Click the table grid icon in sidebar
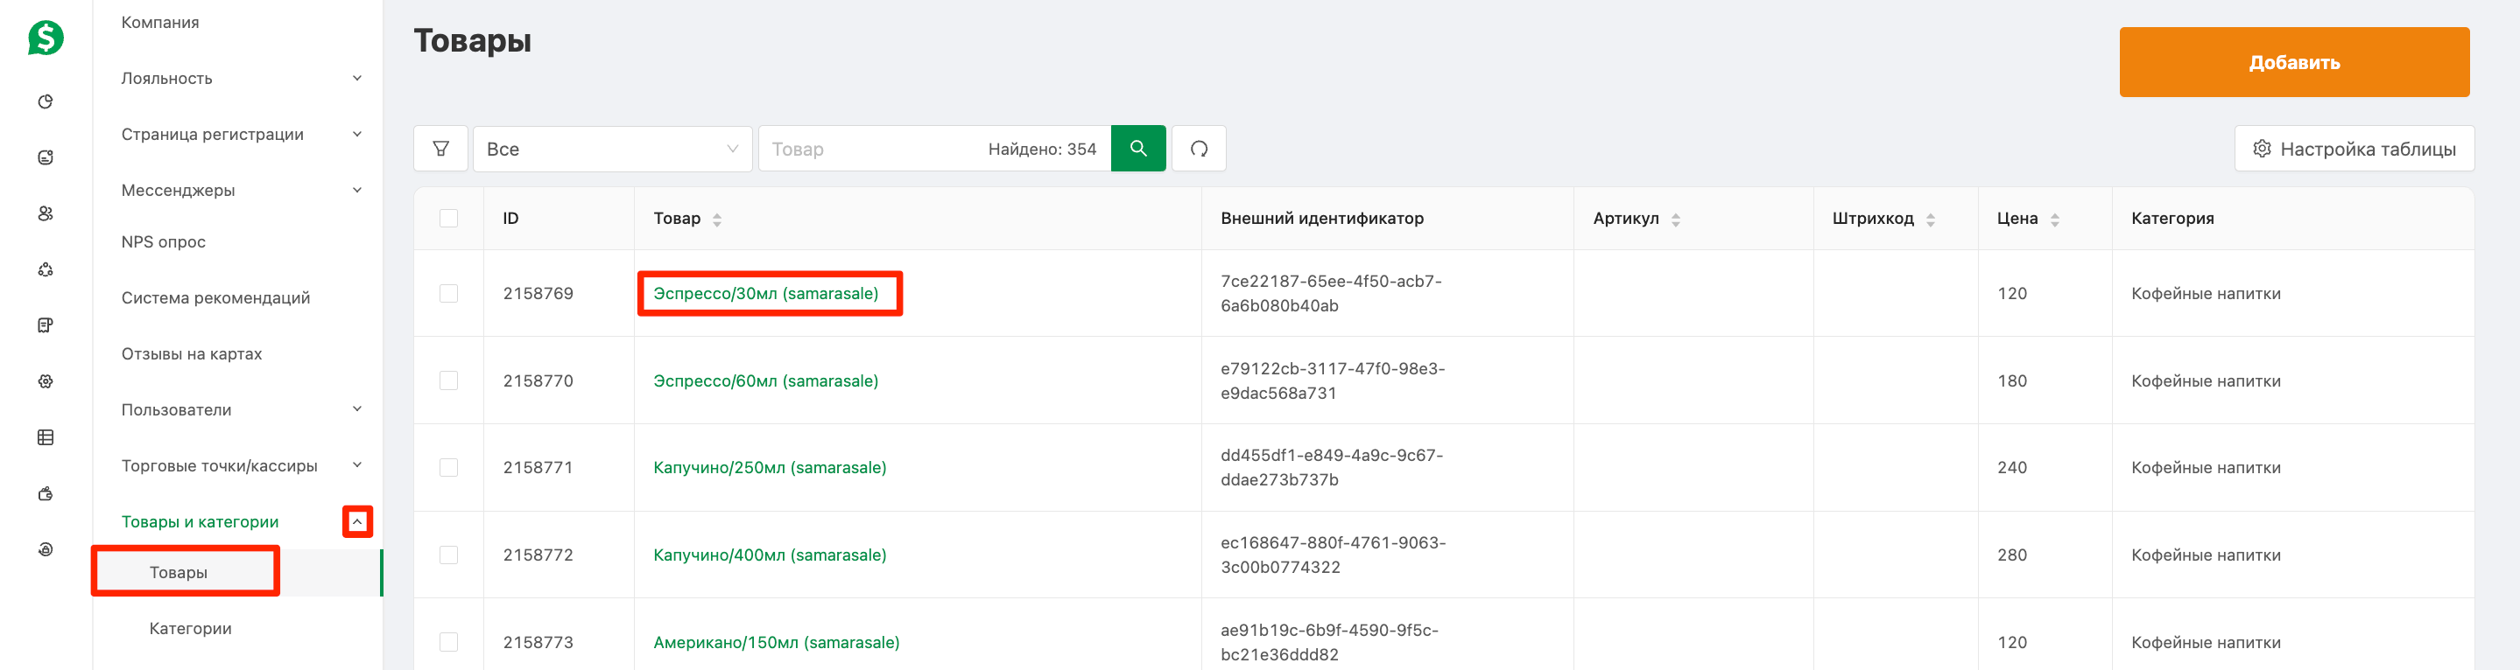 click(x=45, y=437)
